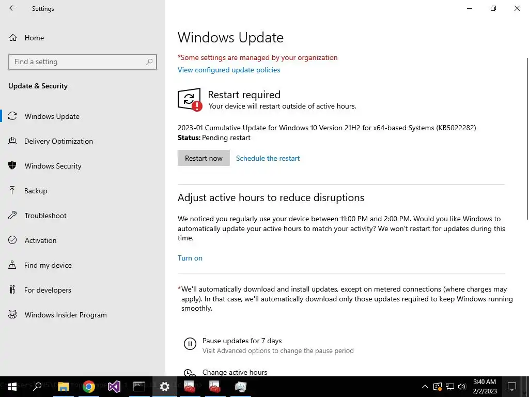Viewport: 529px width, 397px height.
Task: Click the KB5022282 cumulative update text
Action: point(327,128)
